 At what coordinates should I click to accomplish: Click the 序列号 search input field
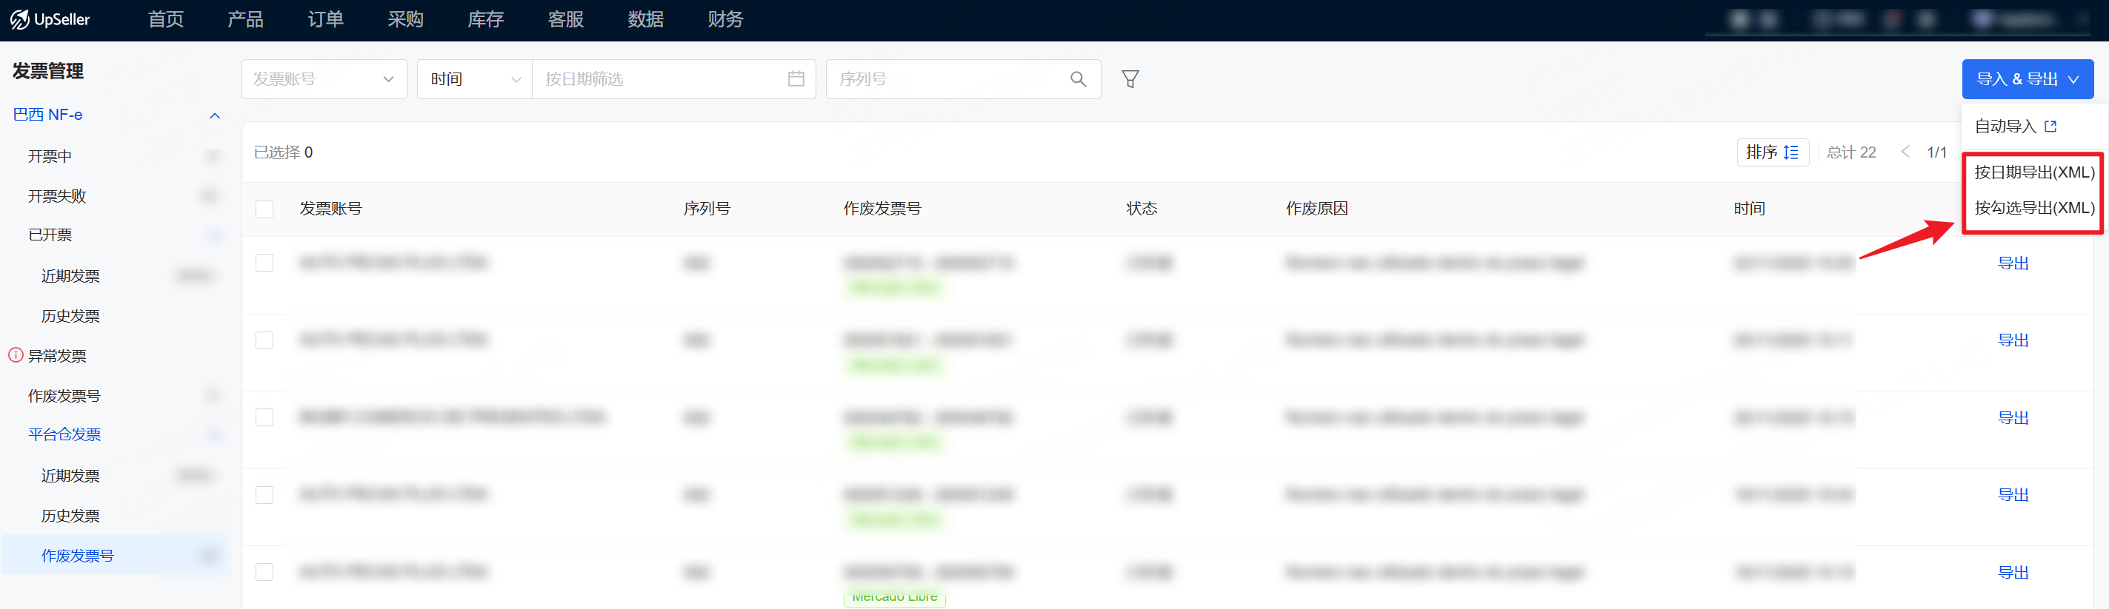coord(950,79)
